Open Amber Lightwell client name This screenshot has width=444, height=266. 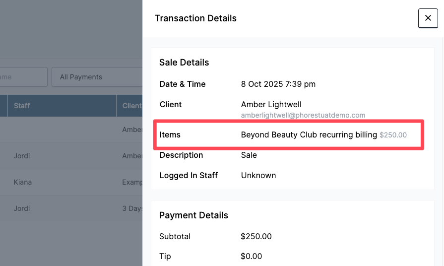point(271,104)
